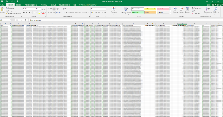Open the font size dropdown
This screenshot has height=117, width=223.
coord(40,9)
